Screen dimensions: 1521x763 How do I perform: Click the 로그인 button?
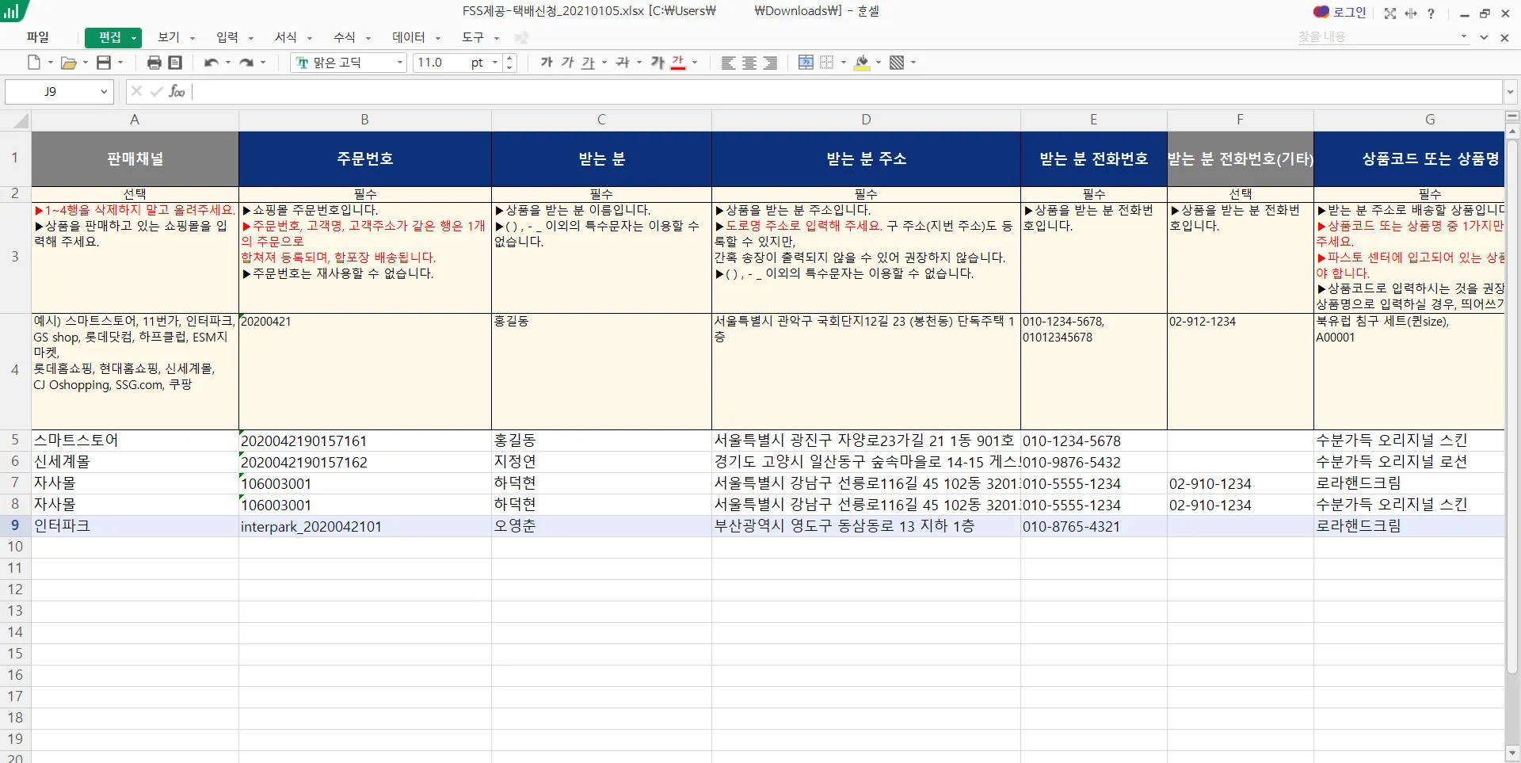1341,13
